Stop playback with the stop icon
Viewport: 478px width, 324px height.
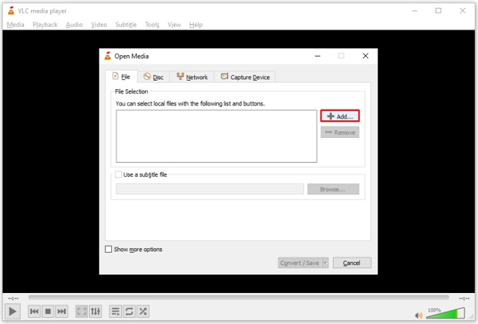[48, 311]
